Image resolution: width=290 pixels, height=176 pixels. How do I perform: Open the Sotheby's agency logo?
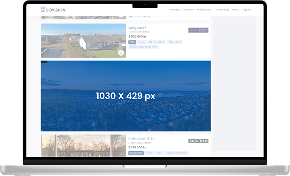(198, 30)
